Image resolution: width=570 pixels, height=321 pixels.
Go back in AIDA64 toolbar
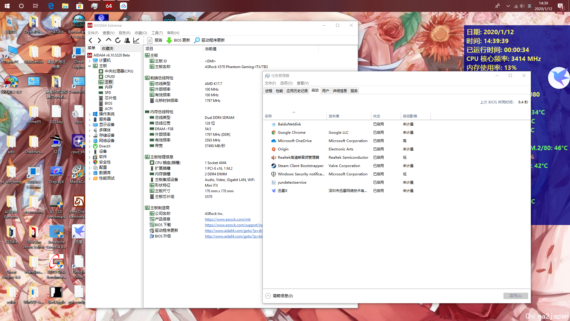[91, 40]
